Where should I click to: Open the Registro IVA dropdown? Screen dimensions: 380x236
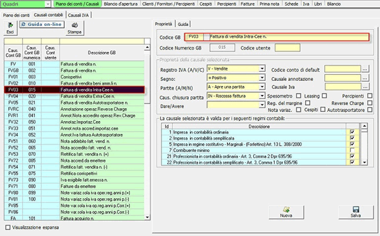(261, 70)
